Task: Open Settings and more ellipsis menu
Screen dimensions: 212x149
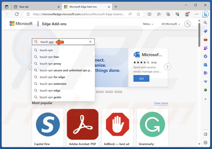Action: (197, 14)
